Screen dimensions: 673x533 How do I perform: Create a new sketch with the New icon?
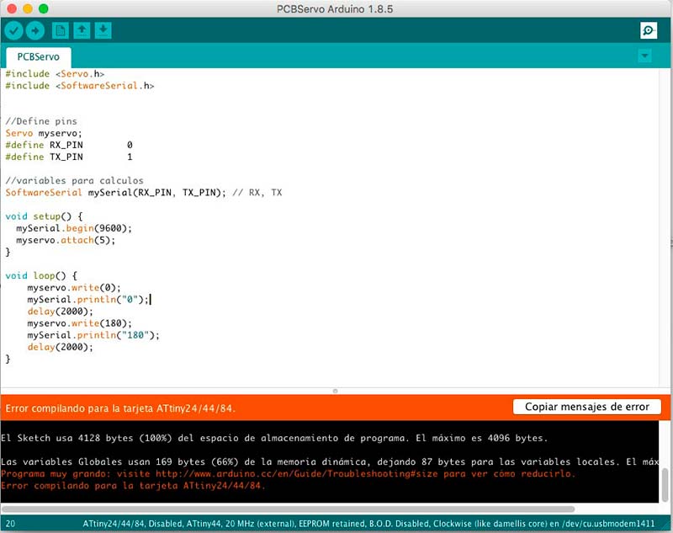coord(60,30)
